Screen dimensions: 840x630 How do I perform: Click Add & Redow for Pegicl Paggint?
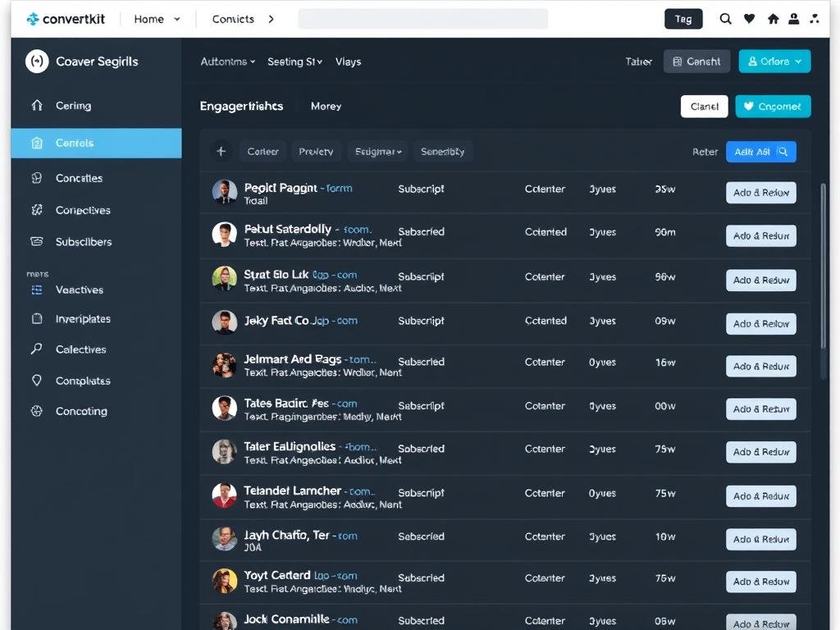click(x=760, y=192)
